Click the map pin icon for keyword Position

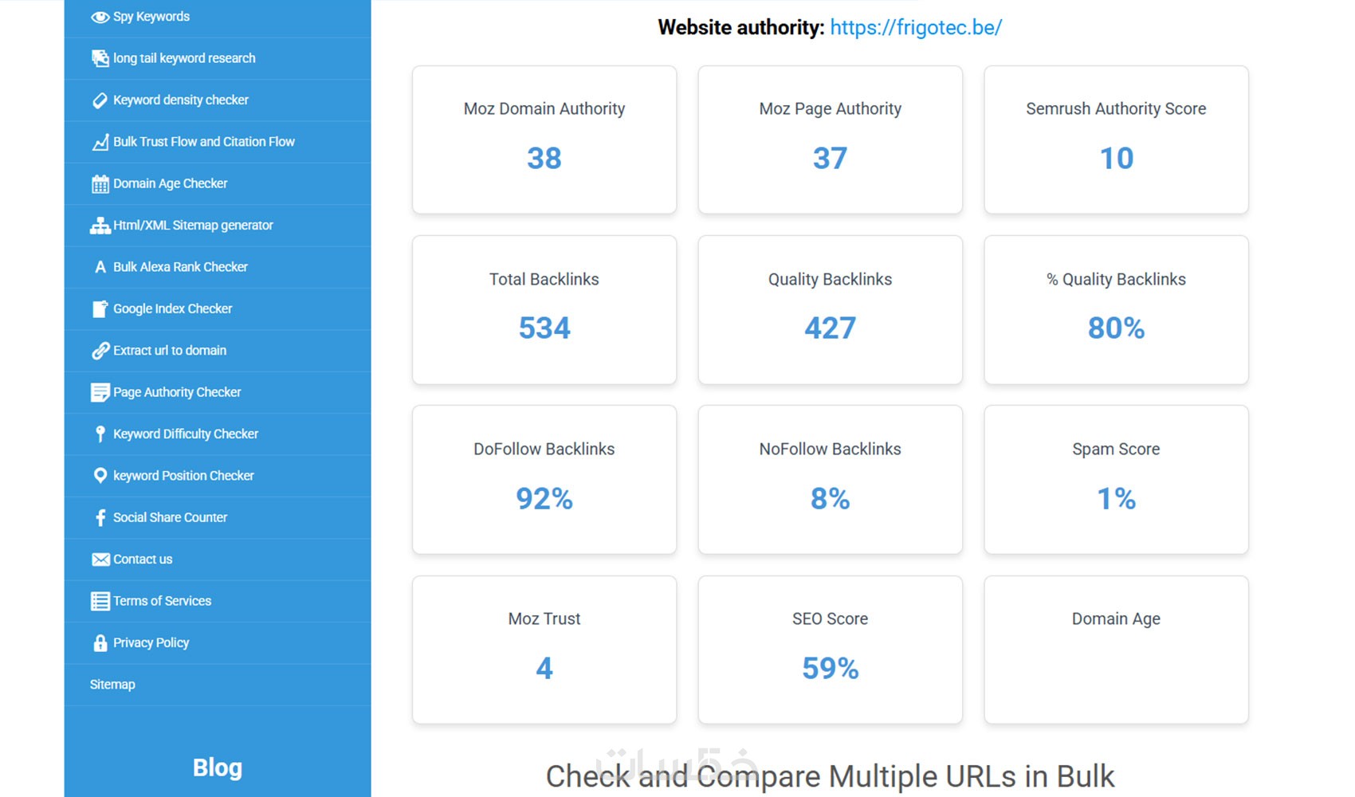click(100, 476)
